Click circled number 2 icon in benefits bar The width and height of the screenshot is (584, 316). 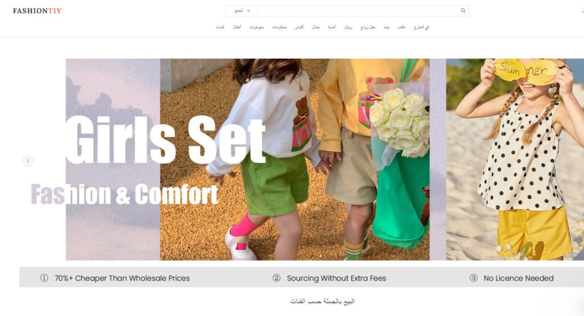click(277, 278)
